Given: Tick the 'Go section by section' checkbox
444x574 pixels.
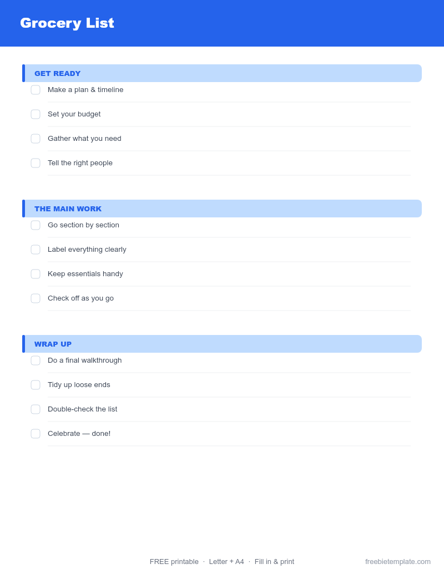Looking at the screenshot, I should click(x=36, y=225).
